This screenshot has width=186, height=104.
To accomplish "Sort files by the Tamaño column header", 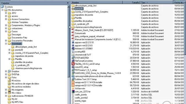I will 131,3.
